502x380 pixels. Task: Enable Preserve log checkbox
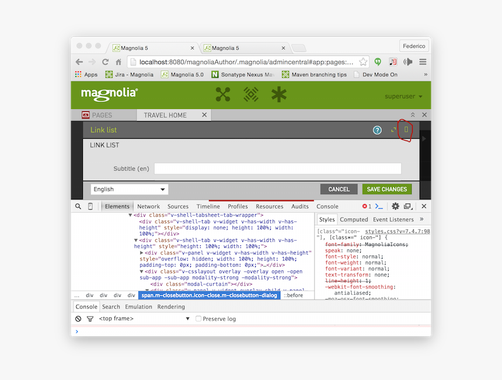click(198, 319)
